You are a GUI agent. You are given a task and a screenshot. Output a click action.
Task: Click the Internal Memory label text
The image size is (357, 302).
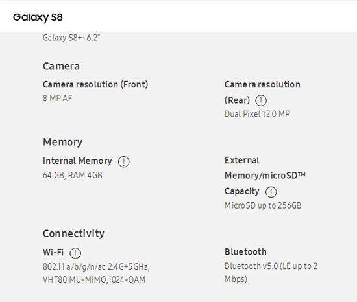pyautogui.click(x=77, y=161)
